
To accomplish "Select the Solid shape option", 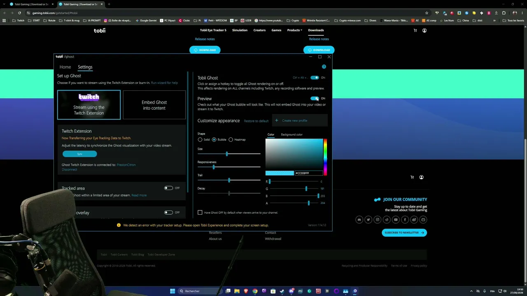I will tap(200, 140).
